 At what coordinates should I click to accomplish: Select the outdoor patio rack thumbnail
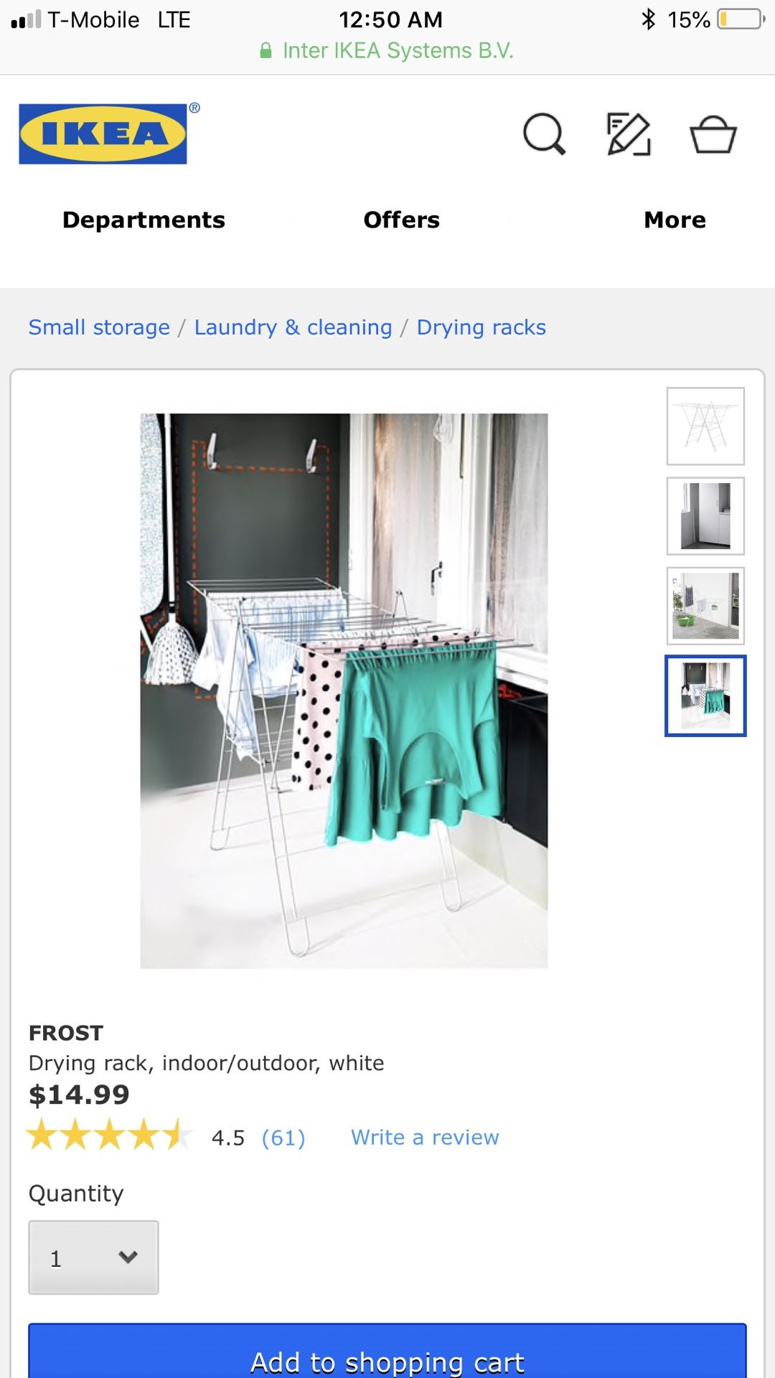705,606
